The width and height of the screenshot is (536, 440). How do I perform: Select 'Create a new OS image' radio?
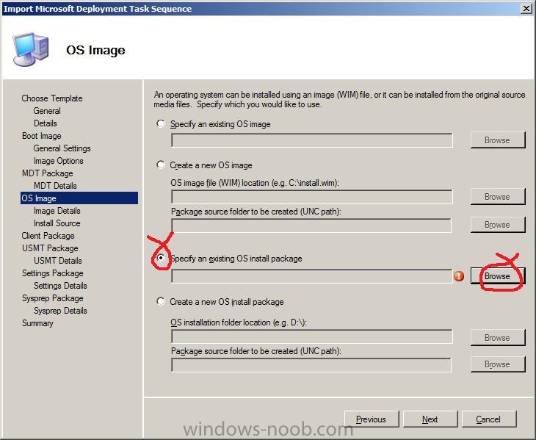click(161, 165)
